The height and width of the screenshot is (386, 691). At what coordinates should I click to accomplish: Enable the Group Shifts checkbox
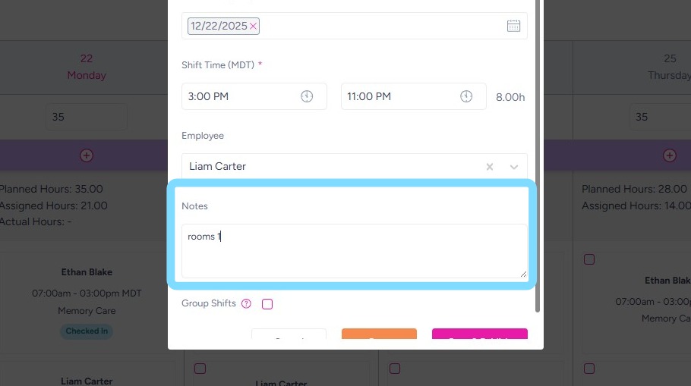click(267, 304)
